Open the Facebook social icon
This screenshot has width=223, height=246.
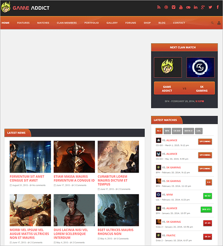coord(218,7)
